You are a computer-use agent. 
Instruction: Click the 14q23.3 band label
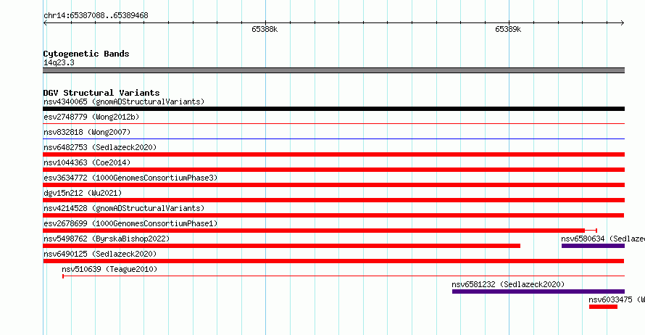coord(59,62)
